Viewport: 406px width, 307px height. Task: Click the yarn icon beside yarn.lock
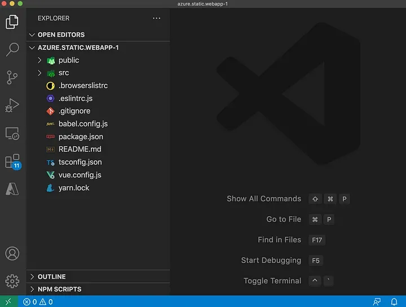(50, 188)
